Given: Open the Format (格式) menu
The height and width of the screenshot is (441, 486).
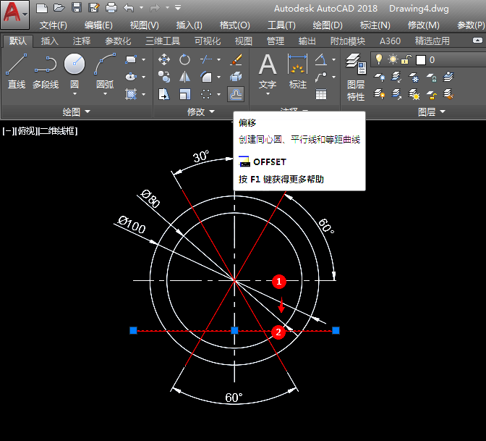Looking at the screenshot, I should (234, 25).
